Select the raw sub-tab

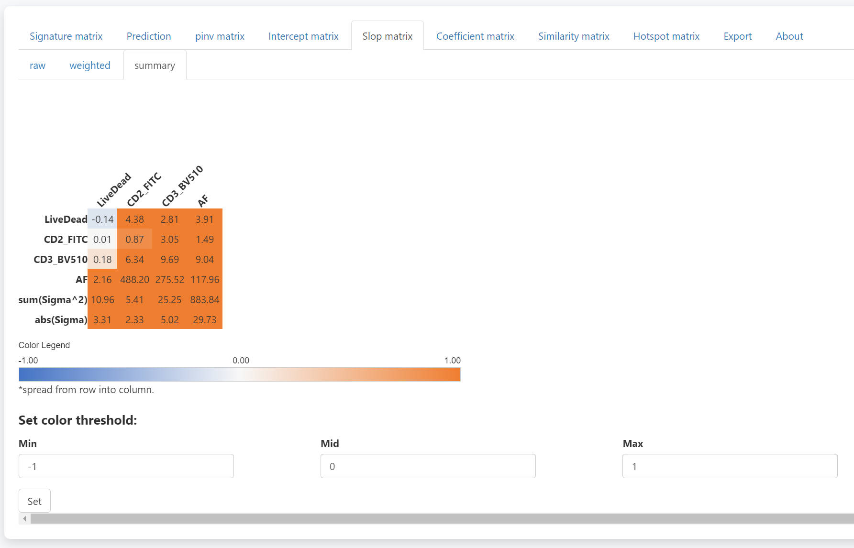click(37, 66)
